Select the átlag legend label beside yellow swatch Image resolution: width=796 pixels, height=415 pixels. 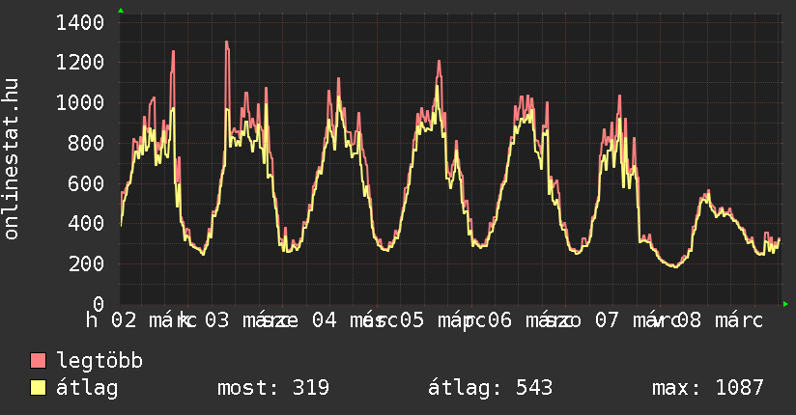87,388
